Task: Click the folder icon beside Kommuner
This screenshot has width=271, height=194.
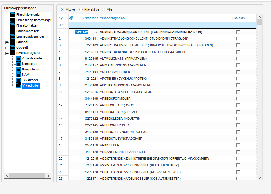Action: click(18, 64)
